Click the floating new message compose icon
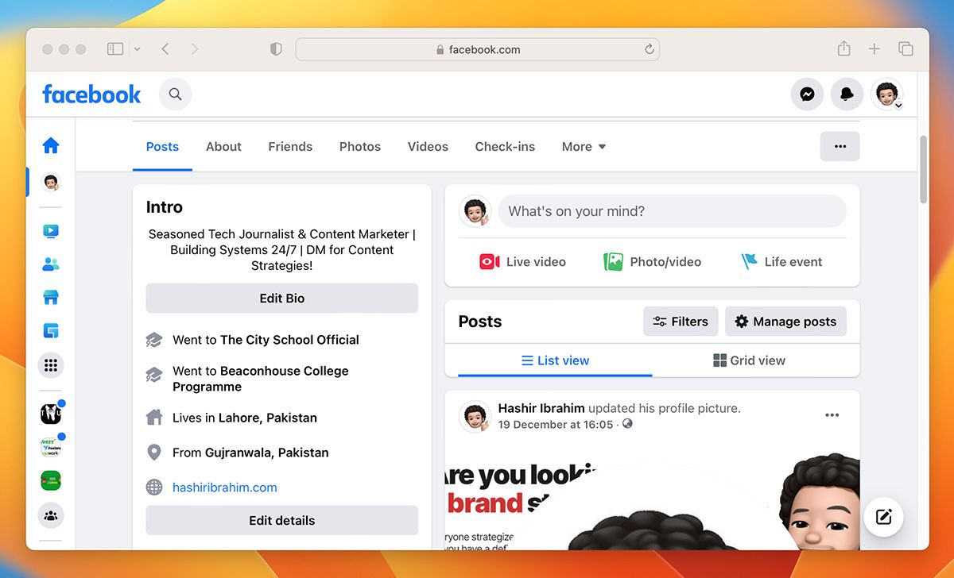The image size is (954, 578). pyautogui.click(x=884, y=518)
